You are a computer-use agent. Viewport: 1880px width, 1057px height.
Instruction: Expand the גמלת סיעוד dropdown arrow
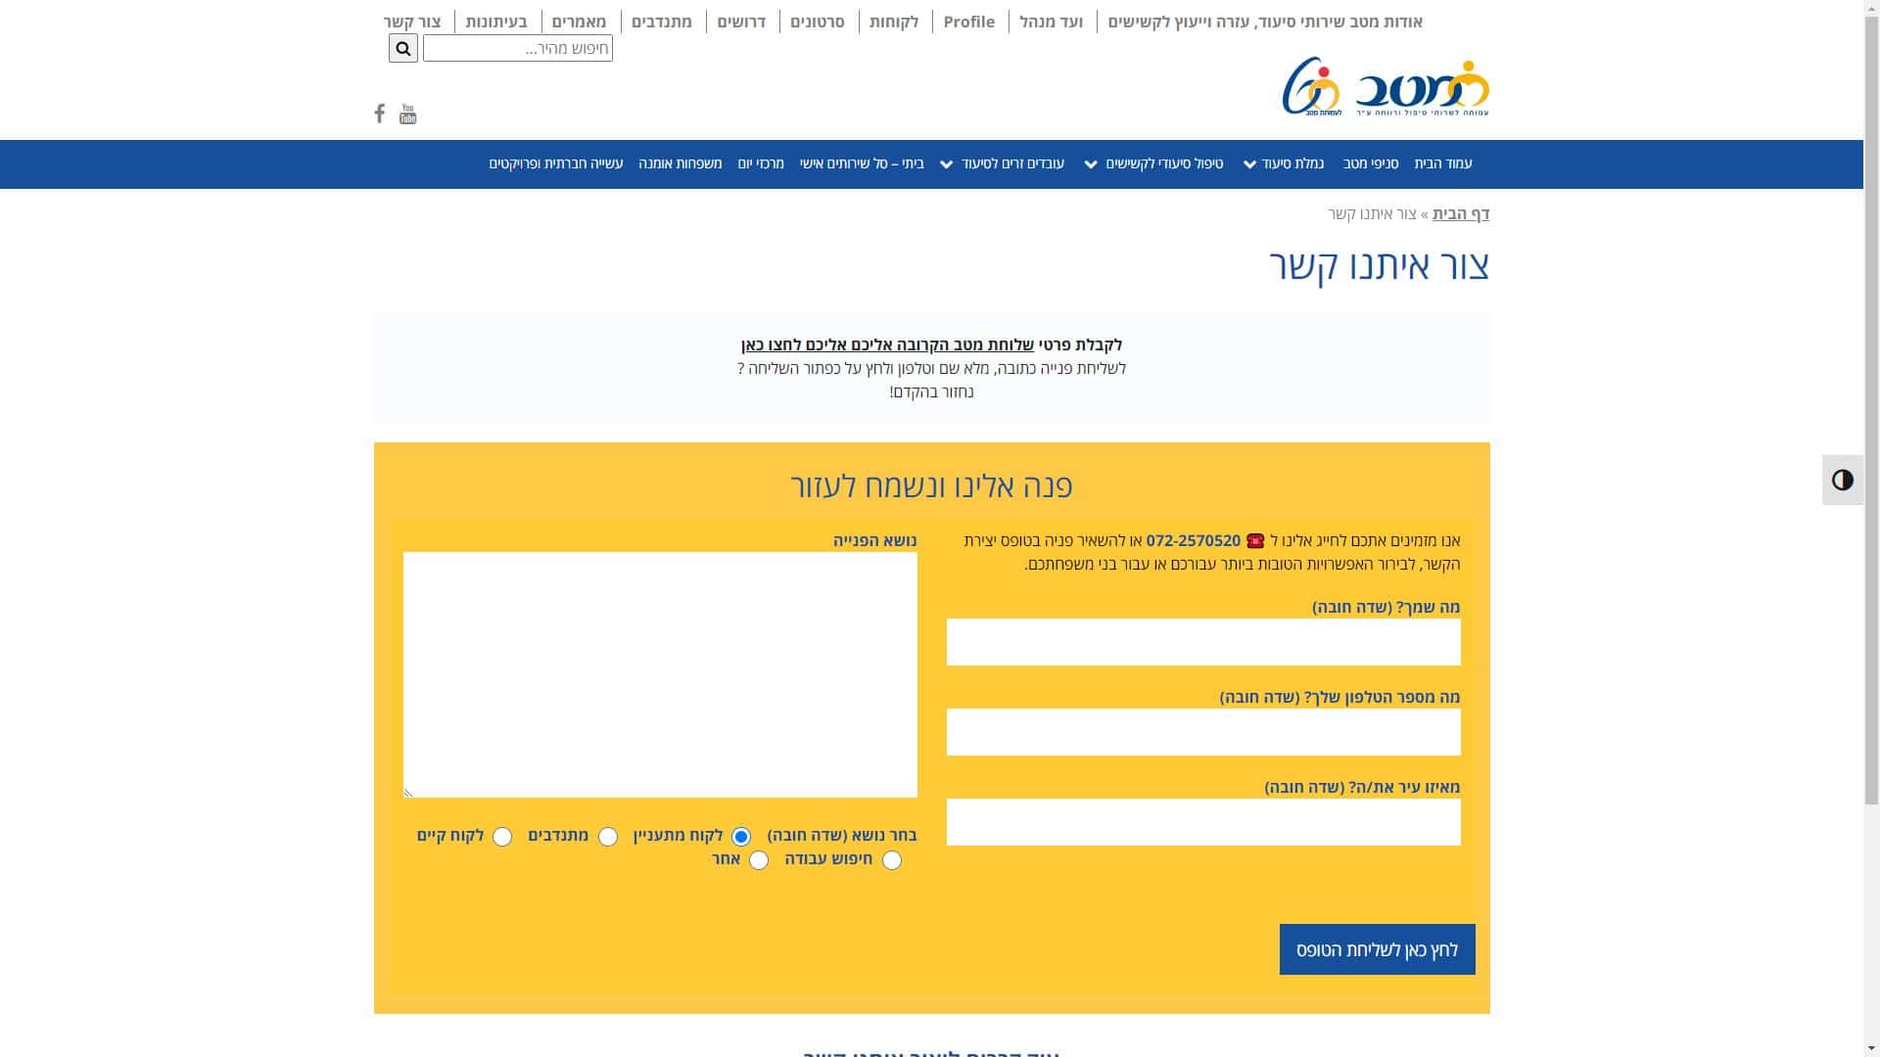(x=1249, y=164)
